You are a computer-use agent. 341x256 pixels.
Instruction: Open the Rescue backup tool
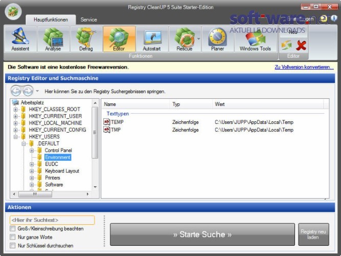pyautogui.click(x=185, y=39)
